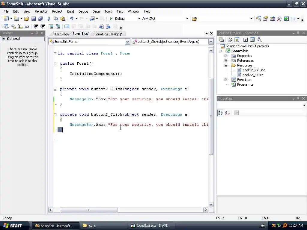Click the Copy toolbar icon
Screen dimensions: 307x230
(56, 19)
